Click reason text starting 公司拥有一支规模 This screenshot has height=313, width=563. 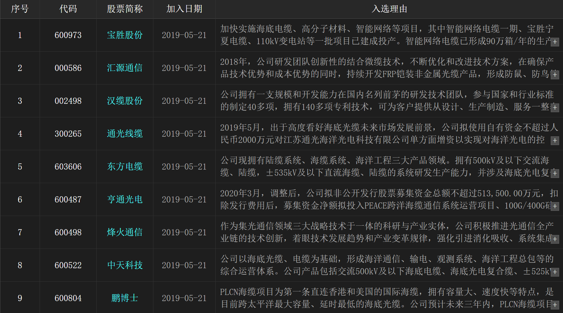click(x=387, y=101)
